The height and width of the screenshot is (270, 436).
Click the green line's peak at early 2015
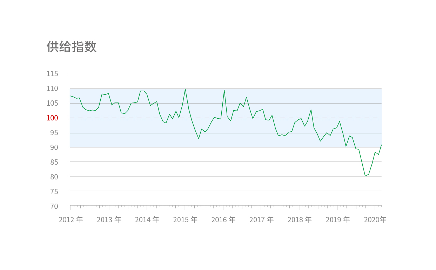point(185,89)
